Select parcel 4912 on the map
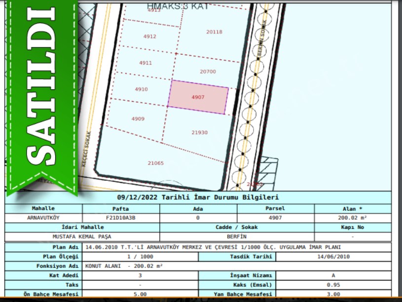The image size is (402, 302). (x=149, y=37)
